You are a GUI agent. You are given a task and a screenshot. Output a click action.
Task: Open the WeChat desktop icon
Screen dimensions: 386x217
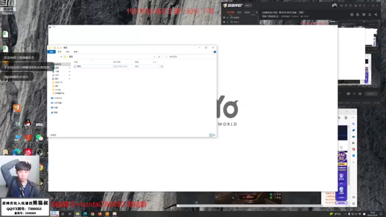tap(39, 138)
